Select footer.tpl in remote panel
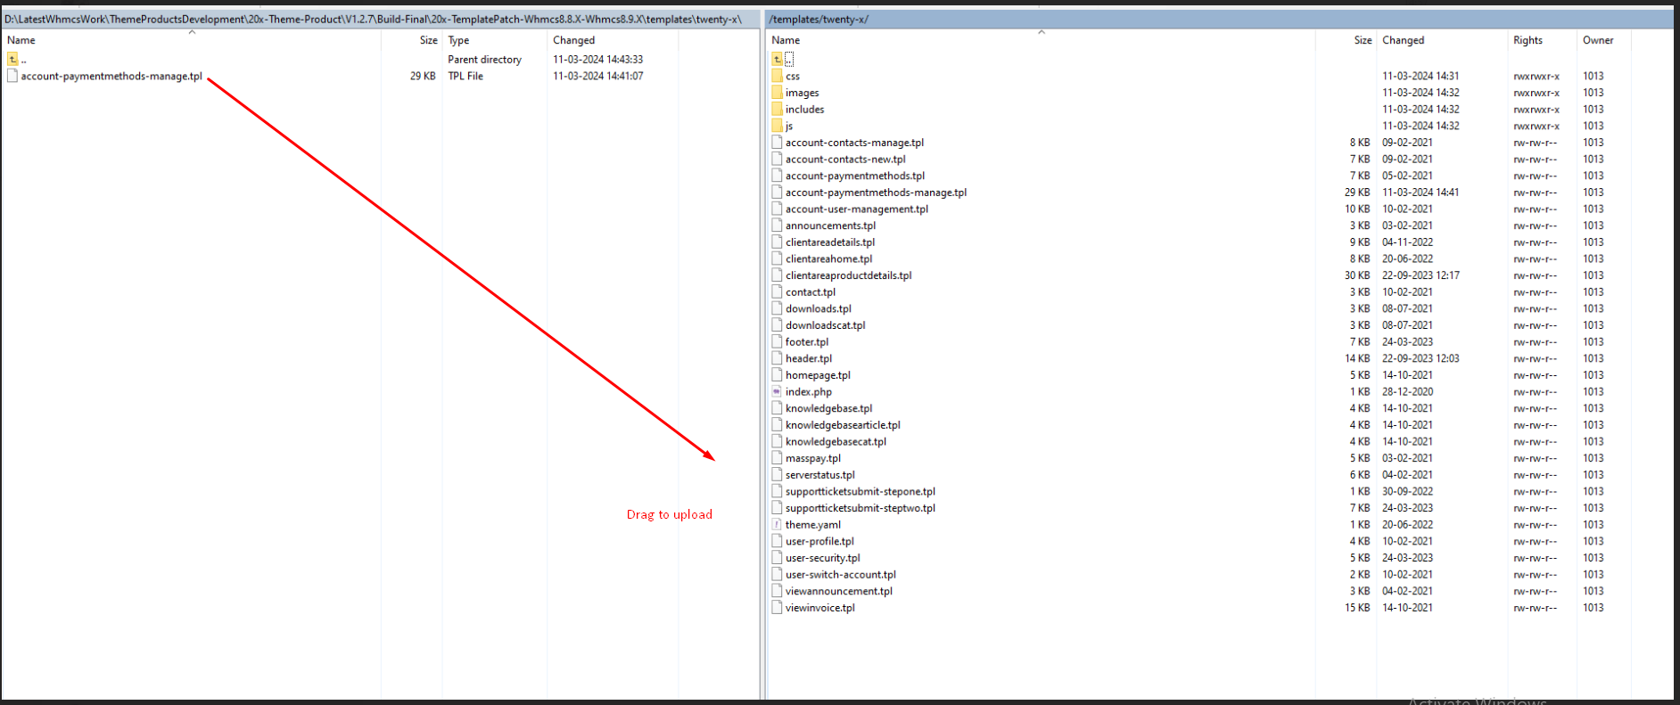The width and height of the screenshot is (1680, 705). tap(806, 342)
